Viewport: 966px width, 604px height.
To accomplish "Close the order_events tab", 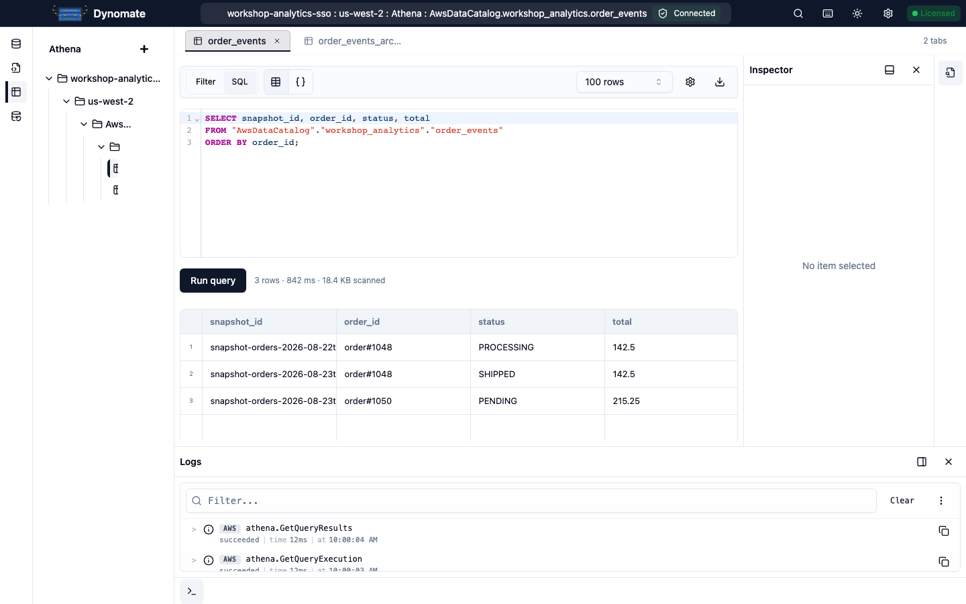I will pyautogui.click(x=277, y=41).
